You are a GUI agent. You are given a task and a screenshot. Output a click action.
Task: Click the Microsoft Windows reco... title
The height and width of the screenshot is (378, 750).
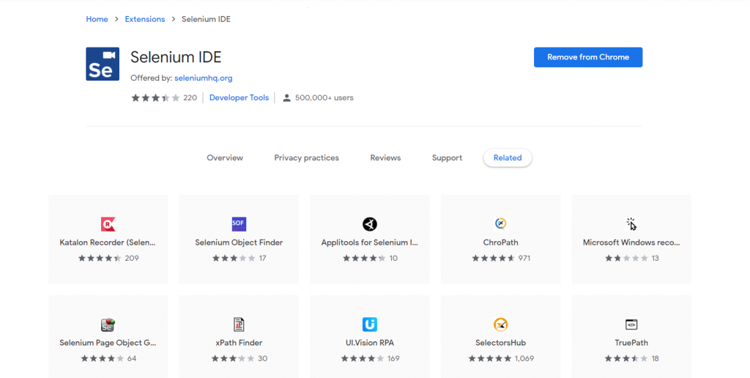(631, 242)
